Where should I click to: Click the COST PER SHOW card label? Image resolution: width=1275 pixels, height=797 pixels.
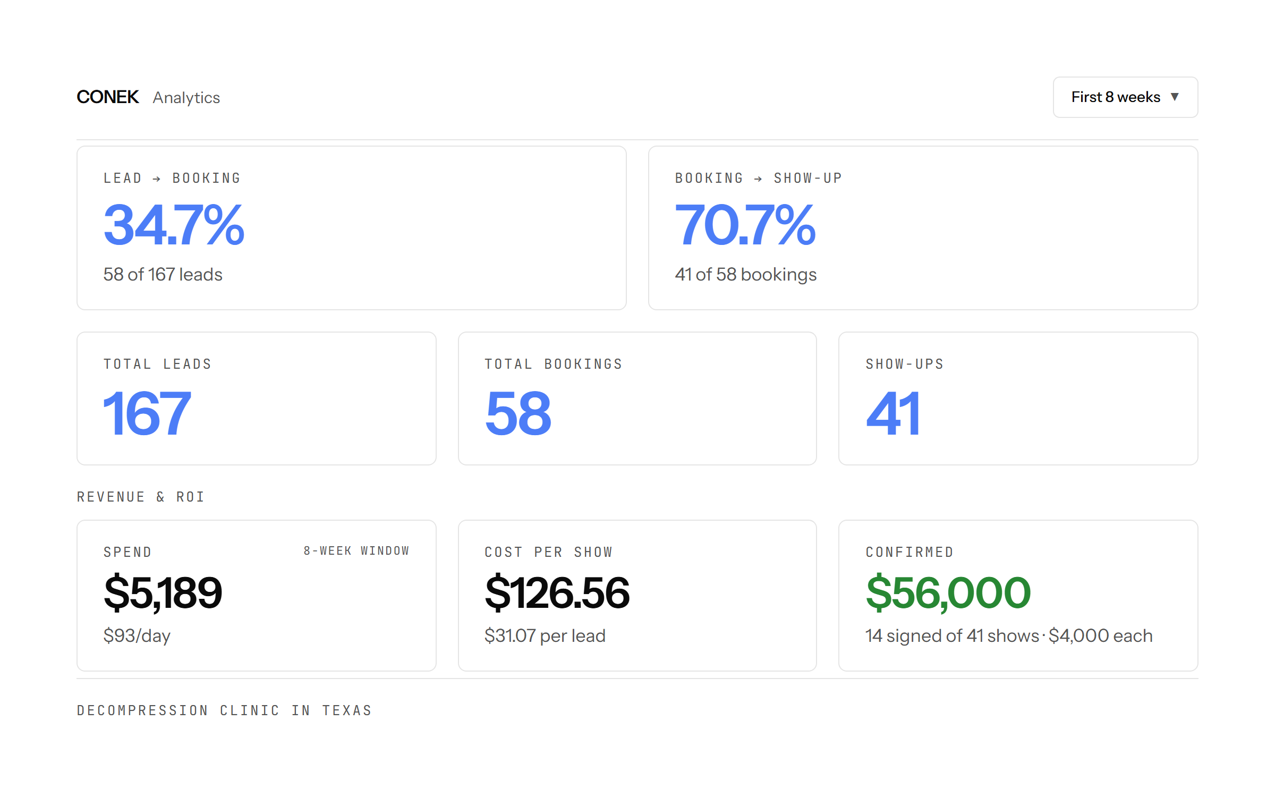[x=549, y=552]
